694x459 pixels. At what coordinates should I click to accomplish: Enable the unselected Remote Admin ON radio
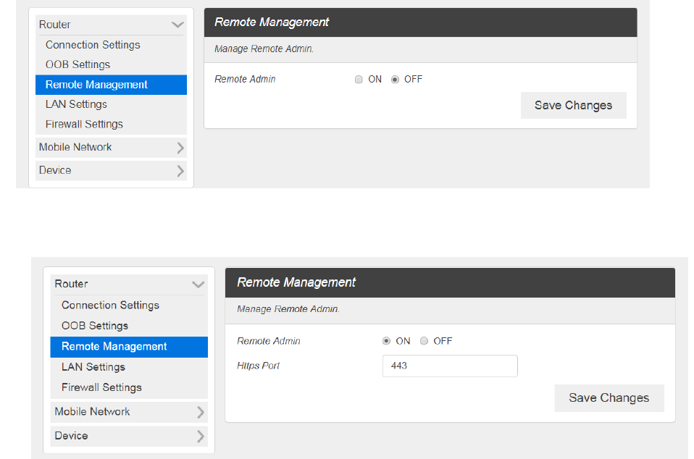tap(359, 80)
